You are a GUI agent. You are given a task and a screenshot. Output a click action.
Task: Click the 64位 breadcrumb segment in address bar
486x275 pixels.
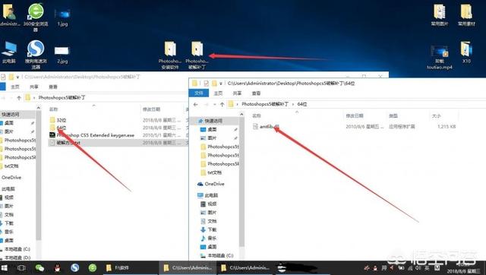(x=302, y=104)
